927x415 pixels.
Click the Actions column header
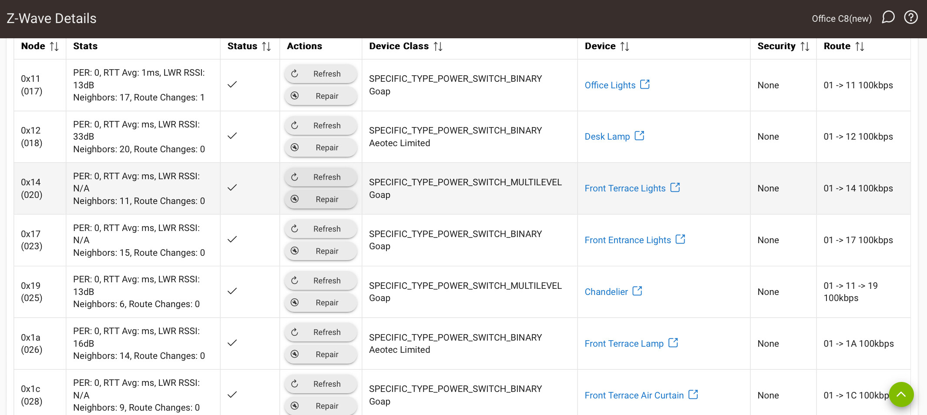coord(304,46)
